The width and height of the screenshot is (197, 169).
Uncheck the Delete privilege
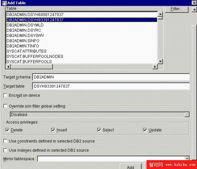pyautogui.click(x=7, y=130)
